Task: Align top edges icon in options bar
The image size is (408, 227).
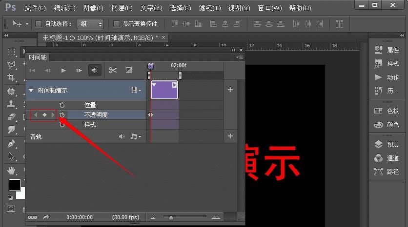Action: [175, 24]
